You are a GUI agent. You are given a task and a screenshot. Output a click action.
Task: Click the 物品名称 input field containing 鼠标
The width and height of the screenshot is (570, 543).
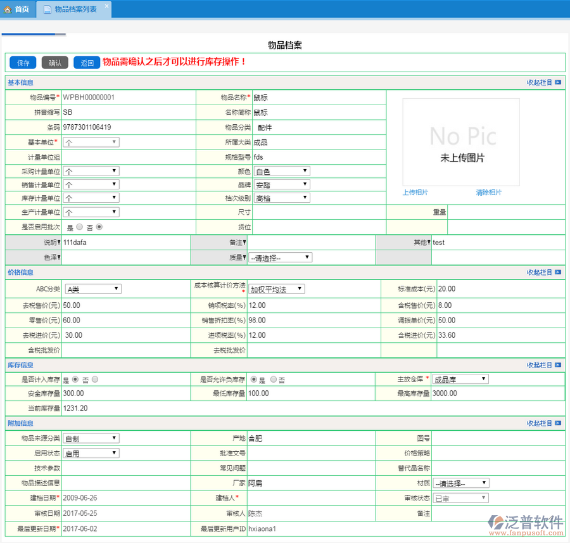319,98
